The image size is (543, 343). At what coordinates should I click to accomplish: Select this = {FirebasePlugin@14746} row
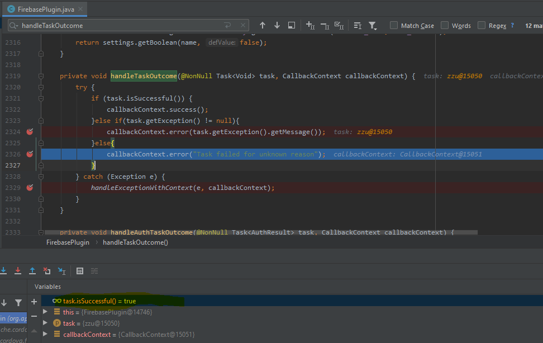(292, 312)
